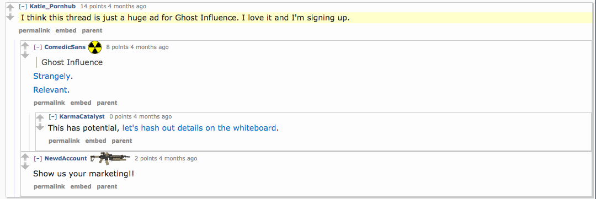Downvote the ComedicSans comment

tap(25, 55)
